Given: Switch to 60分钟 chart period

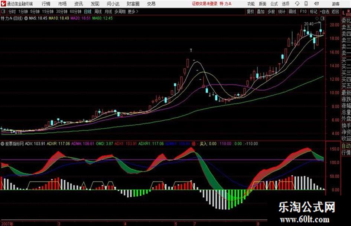Looking at the screenshot, I should (75, 12).
